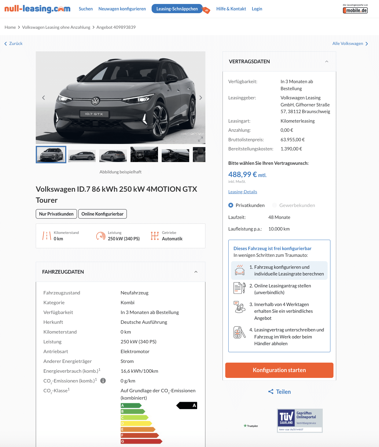Click the Dieses Fahrzeug ist frei konfigurierbar heading
379x447 pixels.
pyautogui.click(x=272, y=248)
